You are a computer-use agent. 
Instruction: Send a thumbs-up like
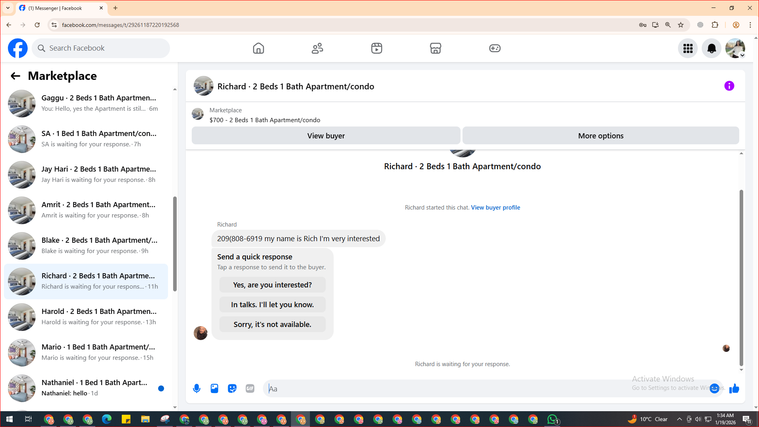pyautogui.click(x=734, y=389)
